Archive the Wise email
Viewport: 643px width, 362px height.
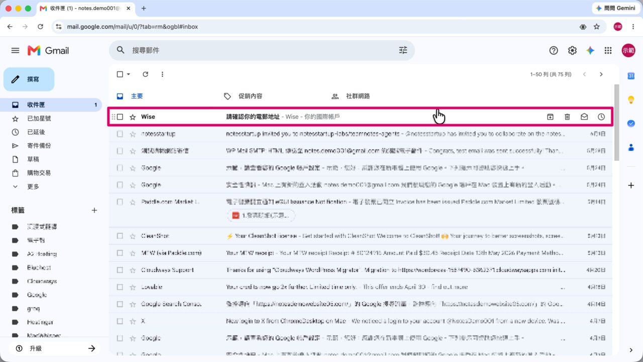[550, 117]
